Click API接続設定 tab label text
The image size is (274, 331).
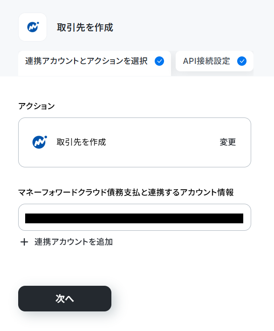click(206, 61)
